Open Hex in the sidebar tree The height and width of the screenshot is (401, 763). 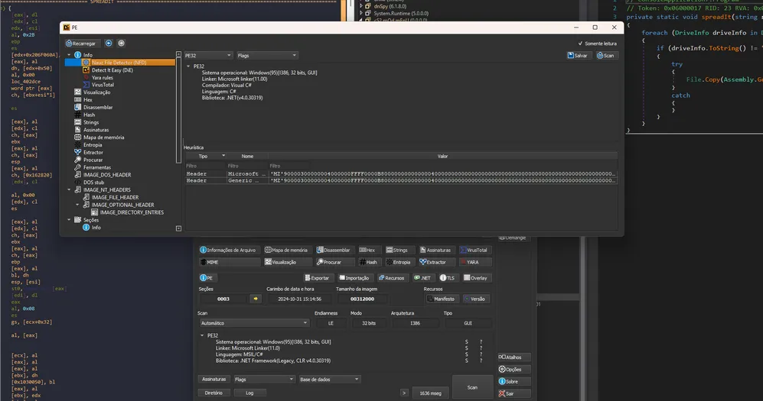point(87,99)
